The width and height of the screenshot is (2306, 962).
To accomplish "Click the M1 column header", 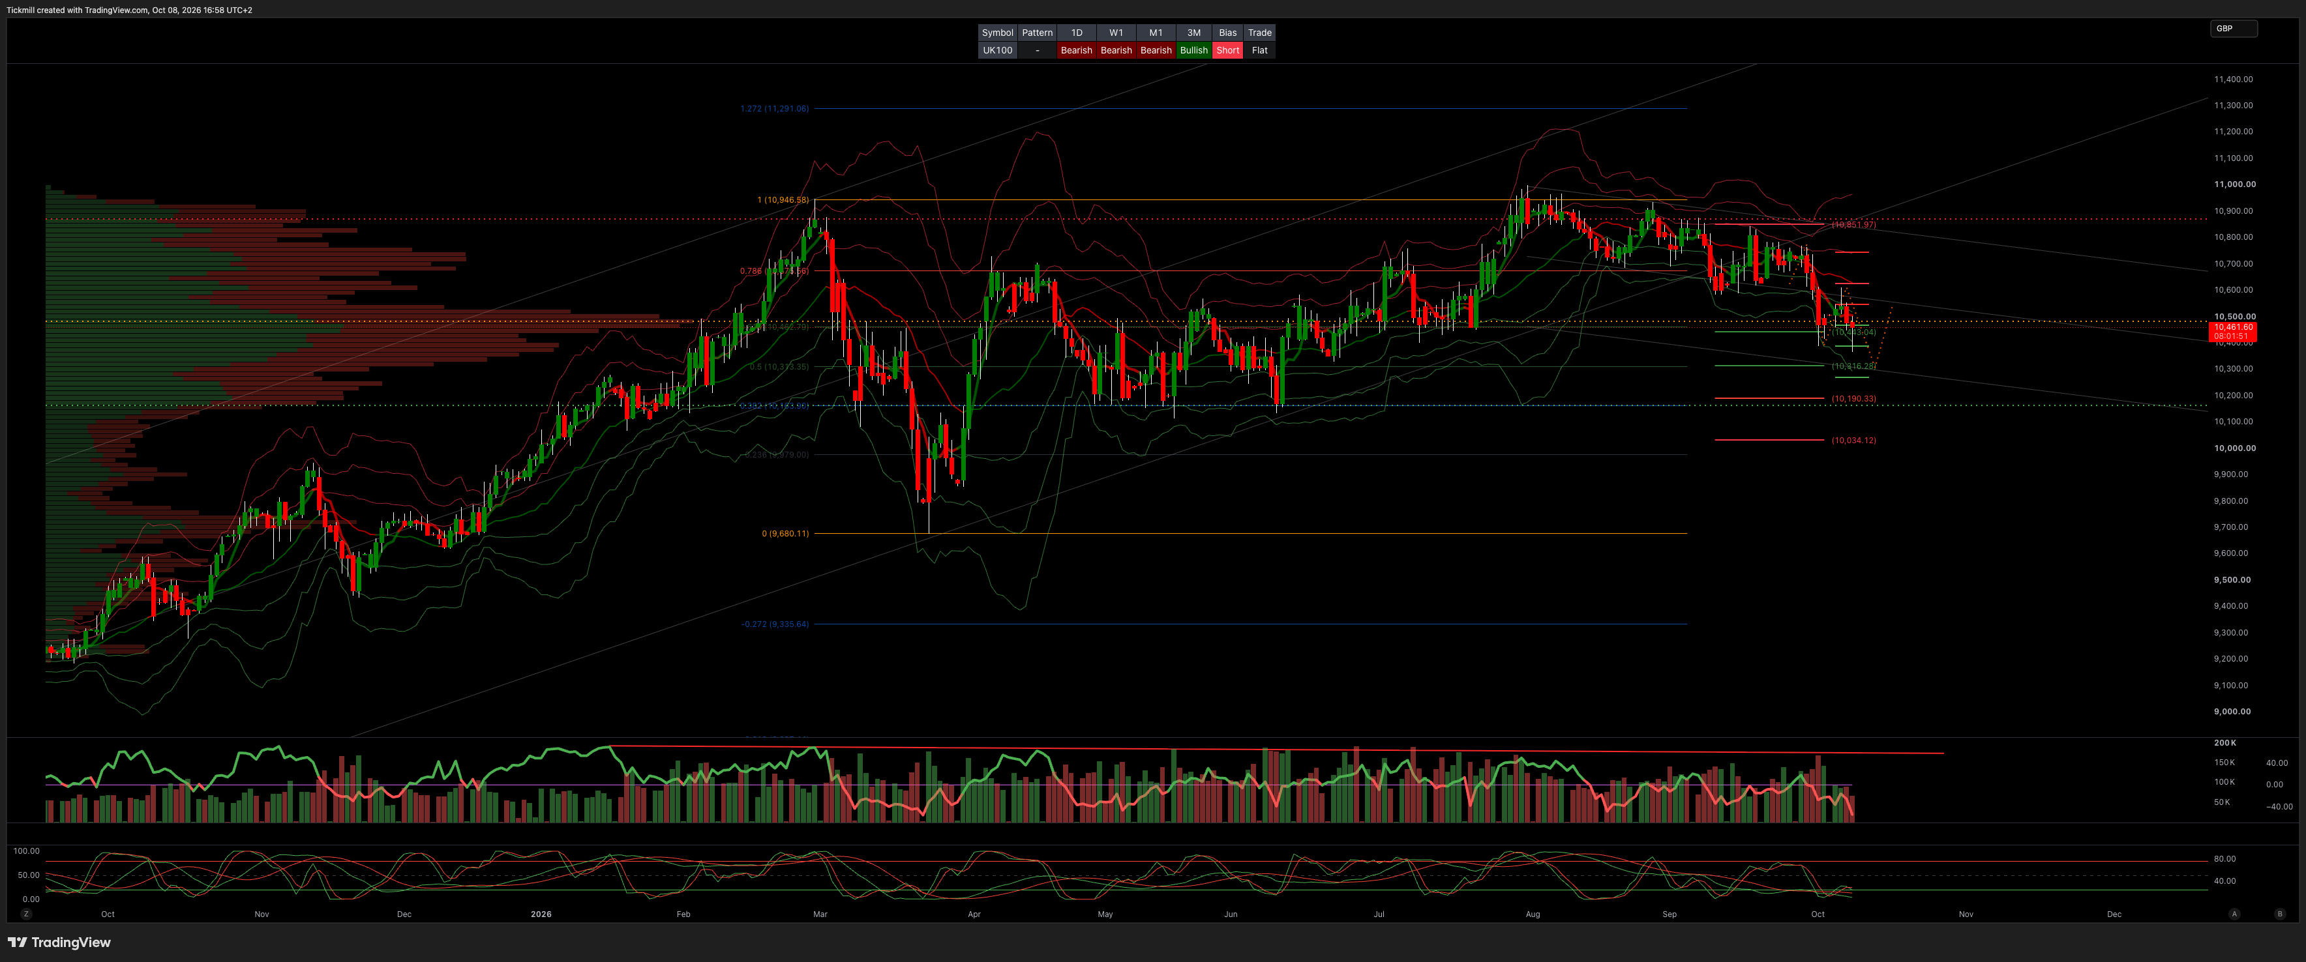I will [x=1156, y=32].
